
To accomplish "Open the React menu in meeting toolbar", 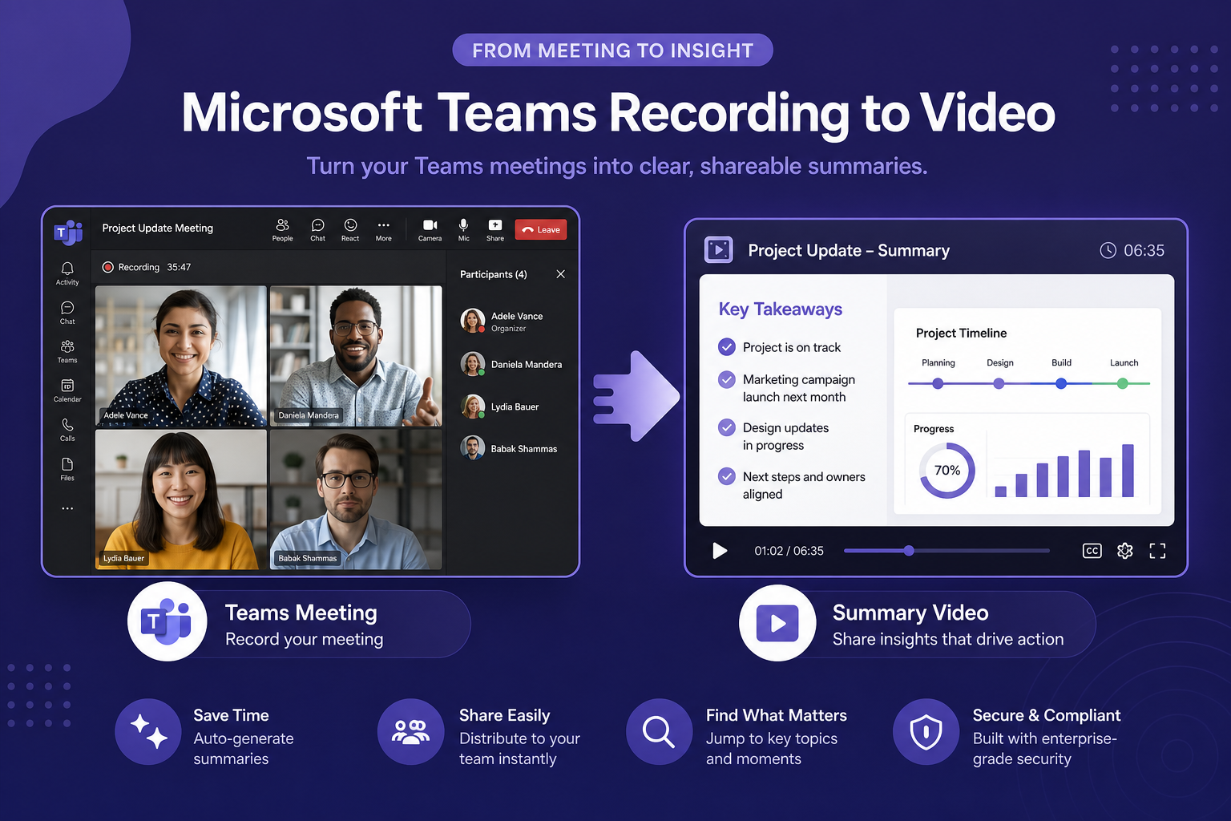I will [350, 229].
